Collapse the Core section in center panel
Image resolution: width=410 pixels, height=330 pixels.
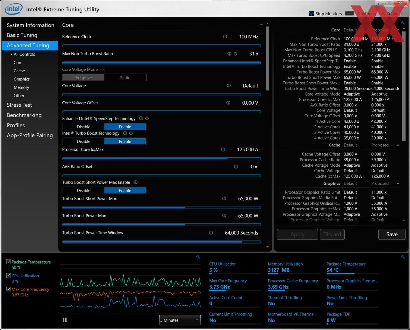click(x=261, y=25)
